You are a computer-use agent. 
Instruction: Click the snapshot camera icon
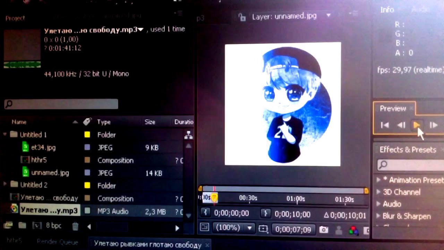pos(324,230)
